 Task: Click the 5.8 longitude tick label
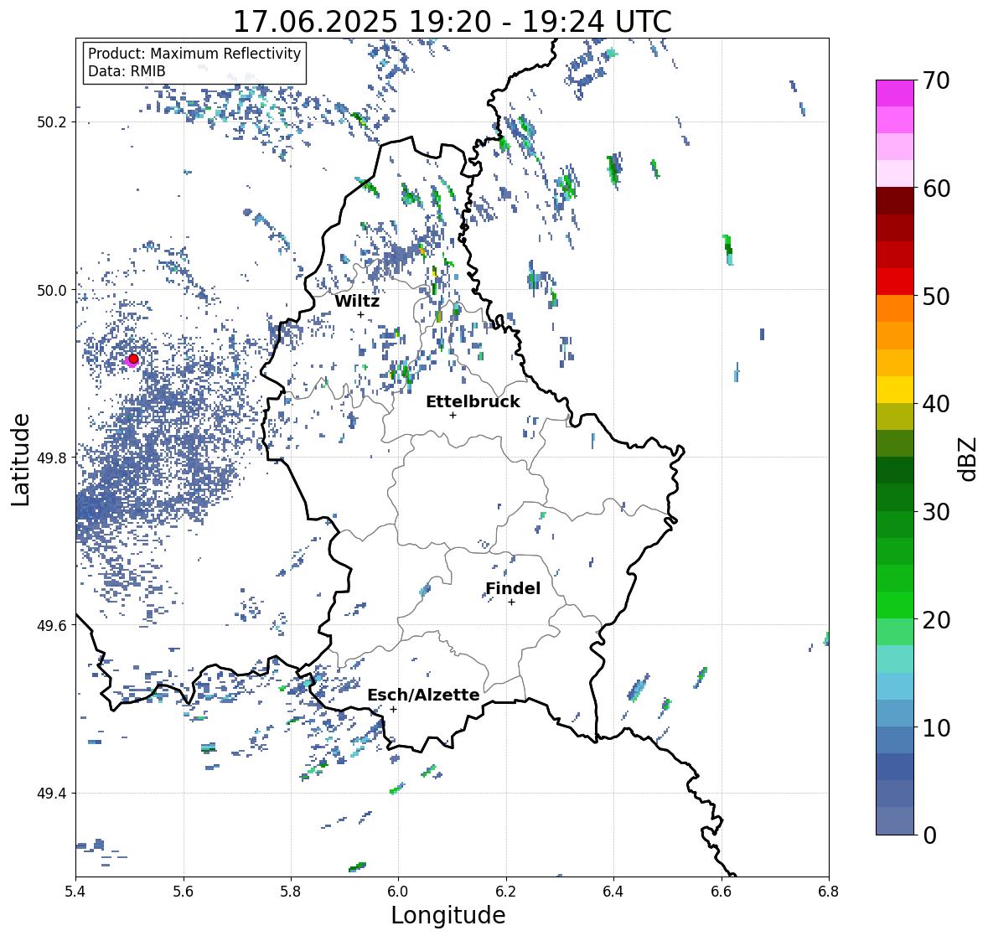(x=291, y=891)
